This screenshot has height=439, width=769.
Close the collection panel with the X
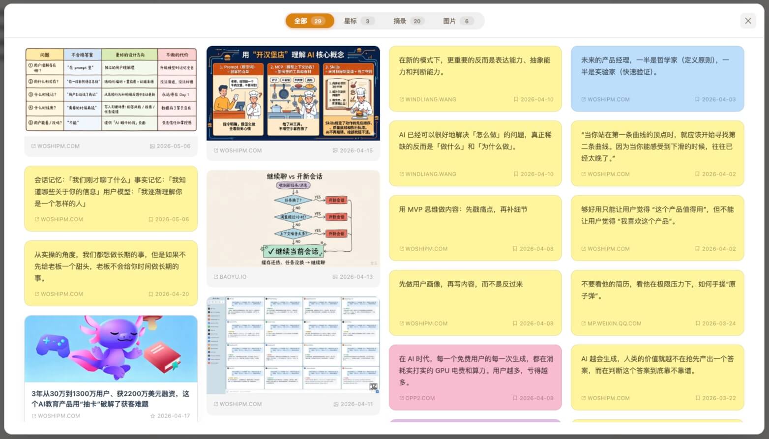[x=748, y=21]
